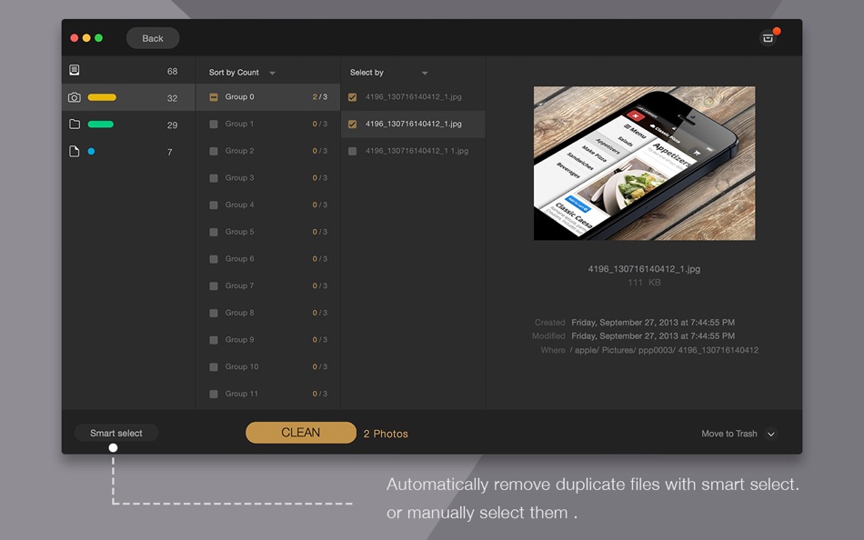Click the 111 KB file size text
This screenshot has width=864, height=540.
pos(644,282)
